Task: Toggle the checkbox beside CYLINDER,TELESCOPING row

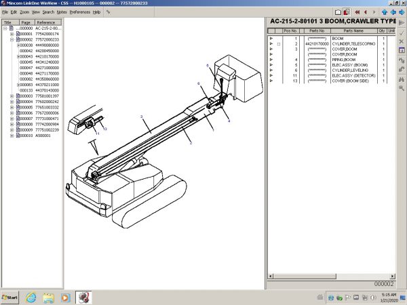Action: (279, 44)
